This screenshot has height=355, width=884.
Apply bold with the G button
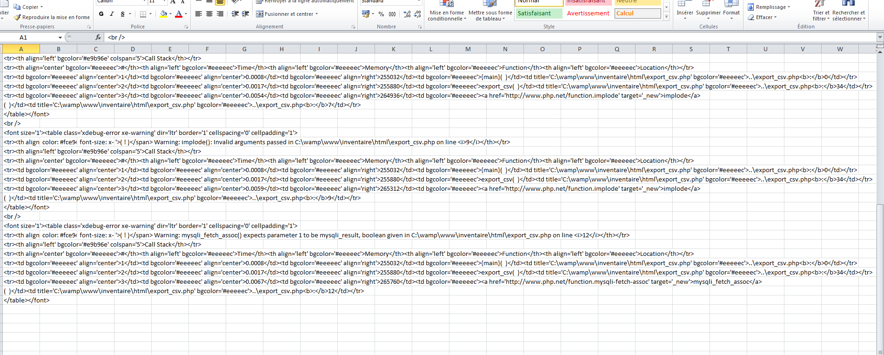101,14
